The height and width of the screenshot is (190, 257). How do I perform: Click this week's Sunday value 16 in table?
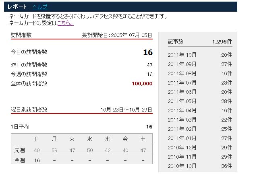point(37,160)
